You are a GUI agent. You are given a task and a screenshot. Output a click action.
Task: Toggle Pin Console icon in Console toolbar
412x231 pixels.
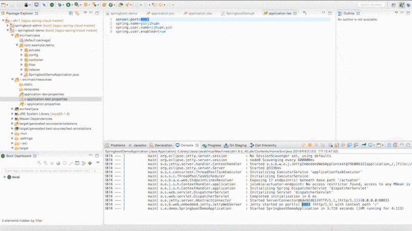364,145
